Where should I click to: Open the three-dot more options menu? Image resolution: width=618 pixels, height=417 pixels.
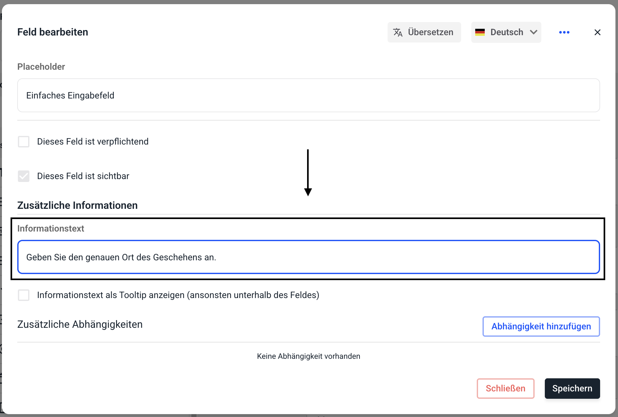click(564, 32)
